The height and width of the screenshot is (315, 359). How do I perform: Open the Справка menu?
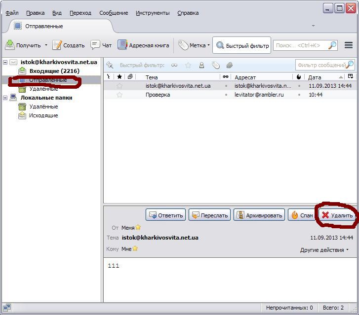[188, 13]
